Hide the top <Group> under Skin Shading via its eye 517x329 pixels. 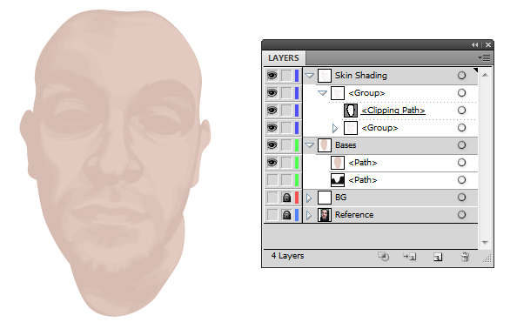tap(272, 93)
